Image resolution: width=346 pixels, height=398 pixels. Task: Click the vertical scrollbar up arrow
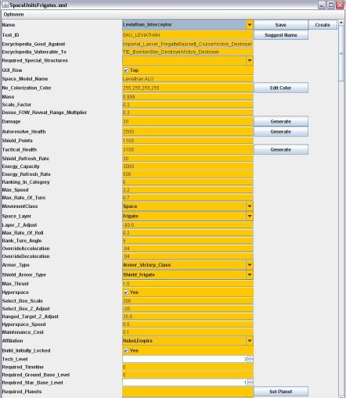[341, 23]
